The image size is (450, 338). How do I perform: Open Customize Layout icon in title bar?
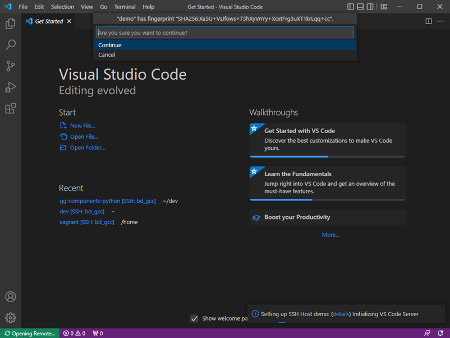click(384, 7)
